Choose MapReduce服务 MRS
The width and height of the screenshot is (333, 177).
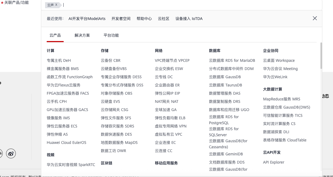(x=282, y=99)
